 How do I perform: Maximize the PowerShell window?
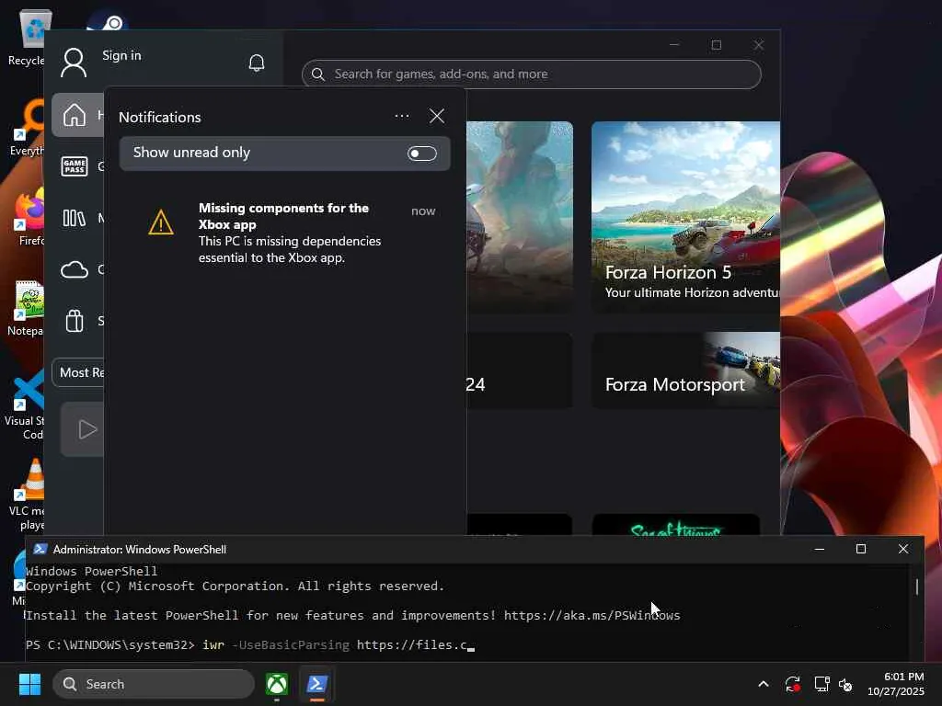click(861, 550)
